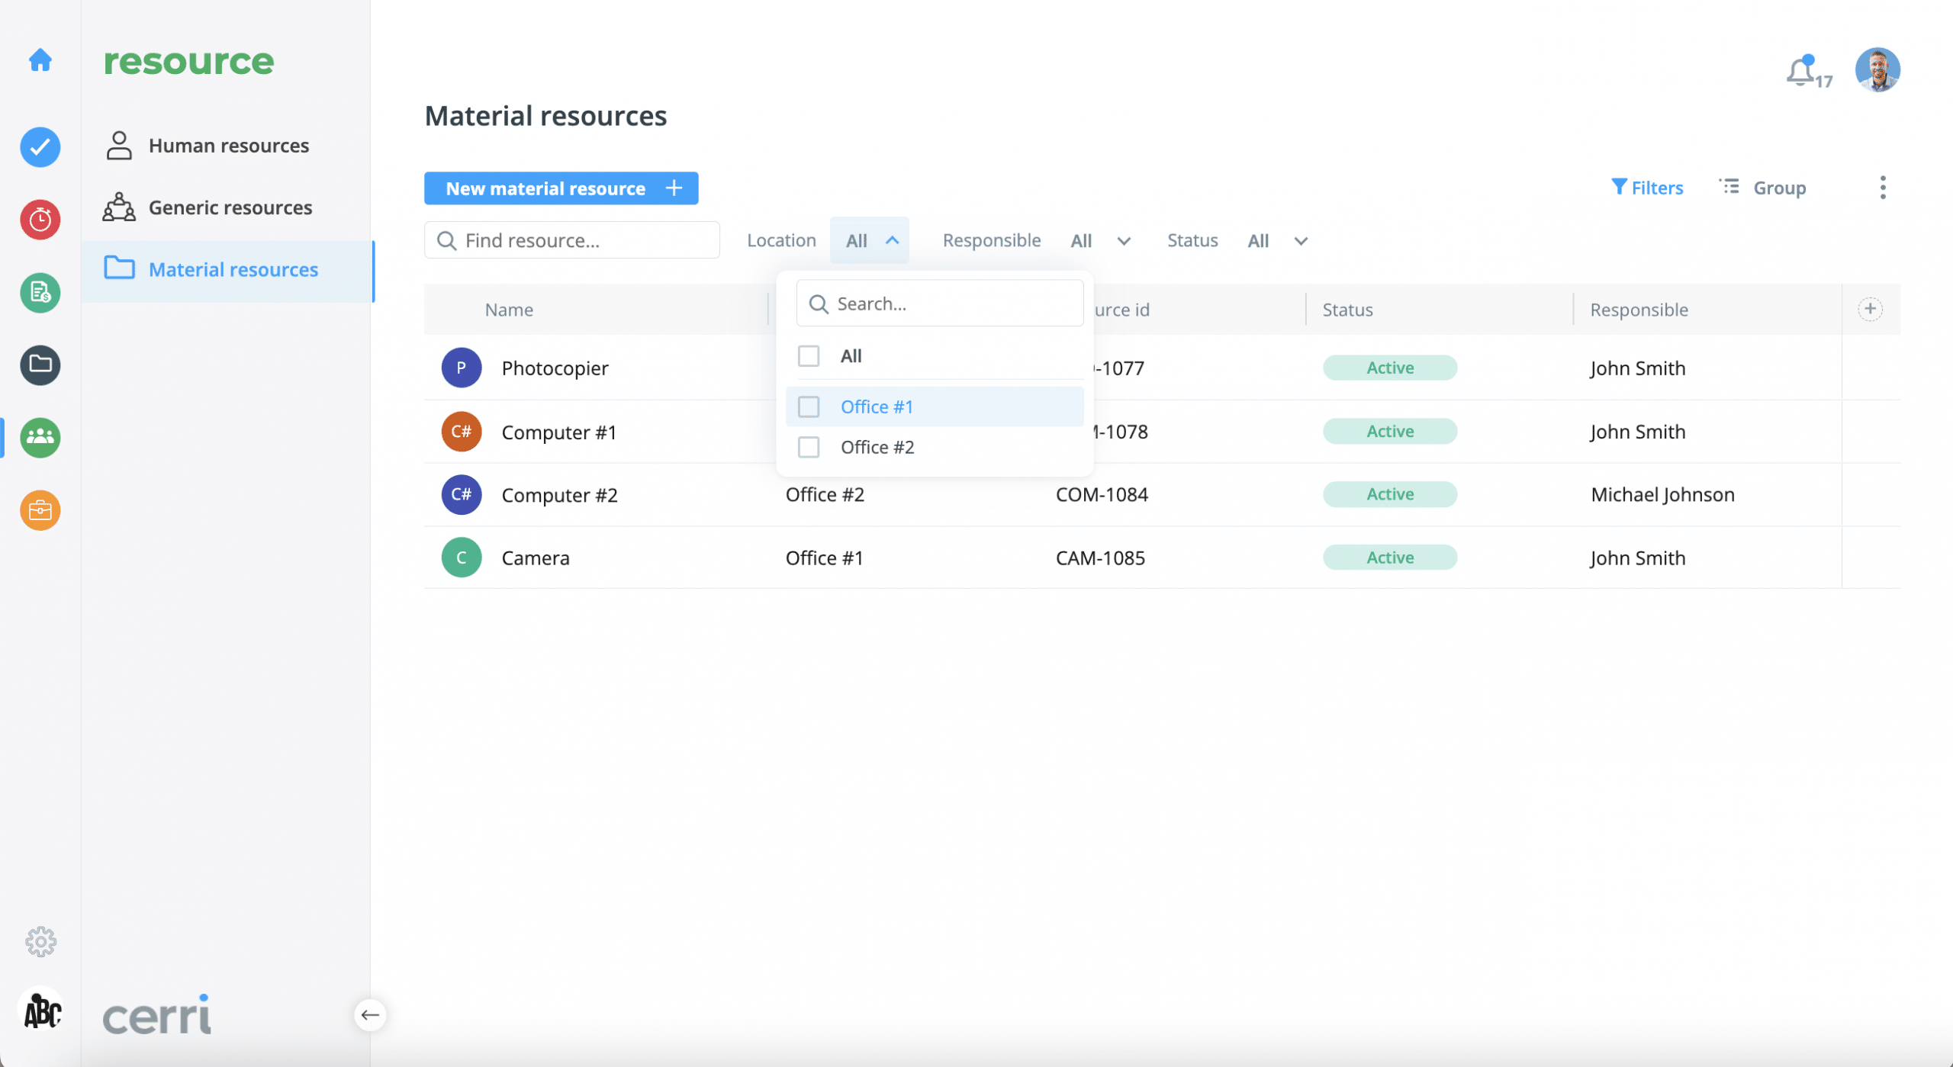Open the red timer module icon
1953x1067 pixels.
tap(40, 220)
